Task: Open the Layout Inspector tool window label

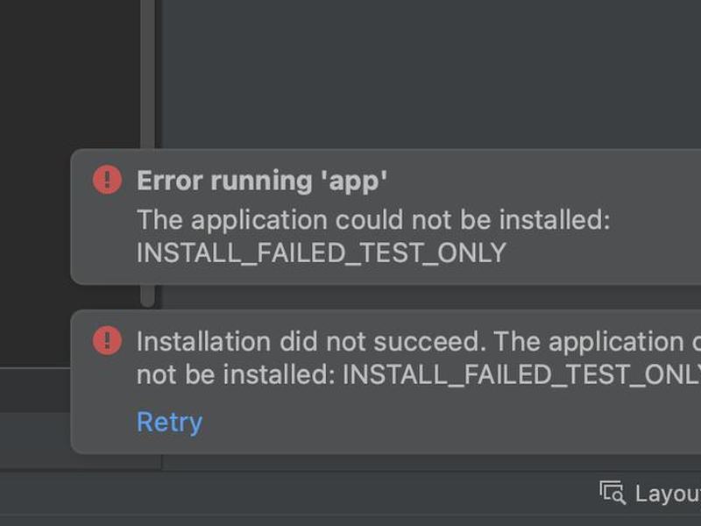Action: point(668,494)
